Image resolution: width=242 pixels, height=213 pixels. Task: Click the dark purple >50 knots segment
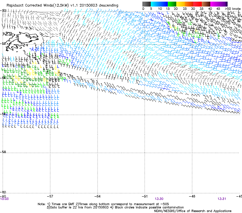point(227,4)
